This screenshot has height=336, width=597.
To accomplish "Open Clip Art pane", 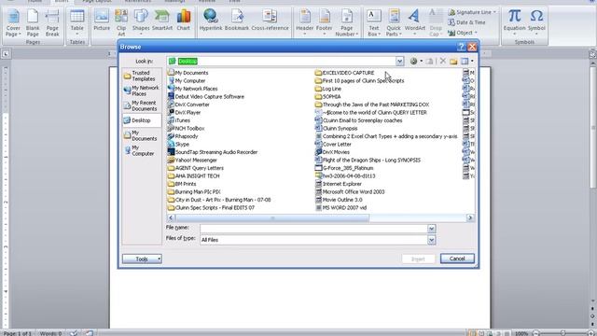I will pos(121,22).
